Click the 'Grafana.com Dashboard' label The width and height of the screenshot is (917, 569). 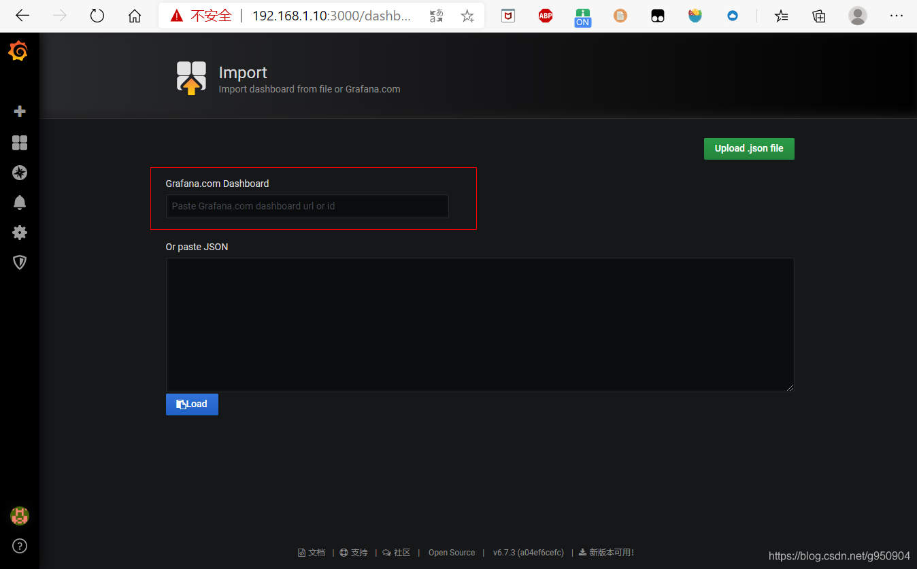pos(217,184)
